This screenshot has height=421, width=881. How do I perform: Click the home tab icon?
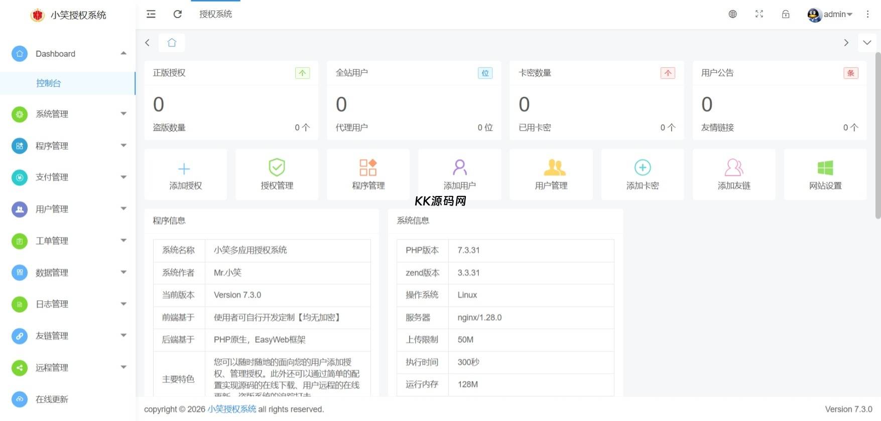(x=172, y=43)
